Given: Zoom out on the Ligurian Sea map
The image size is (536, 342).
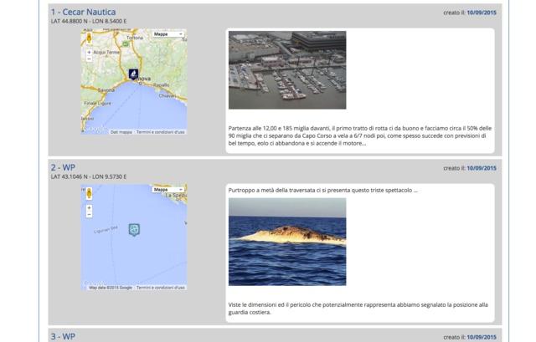Looking at the screenshot, I should [89, 215].
